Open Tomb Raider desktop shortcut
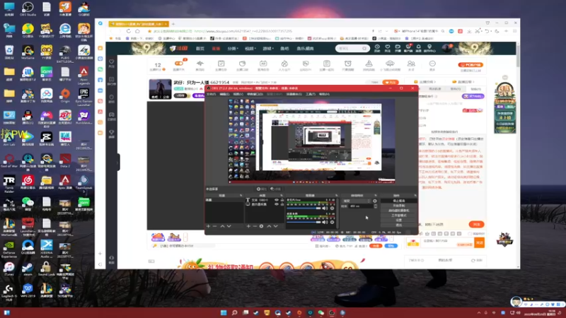 click(9, 183)
